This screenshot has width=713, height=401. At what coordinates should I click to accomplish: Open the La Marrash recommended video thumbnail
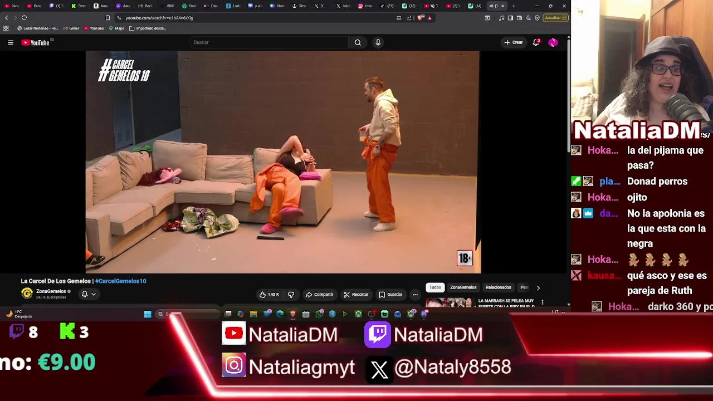(449, 303)
